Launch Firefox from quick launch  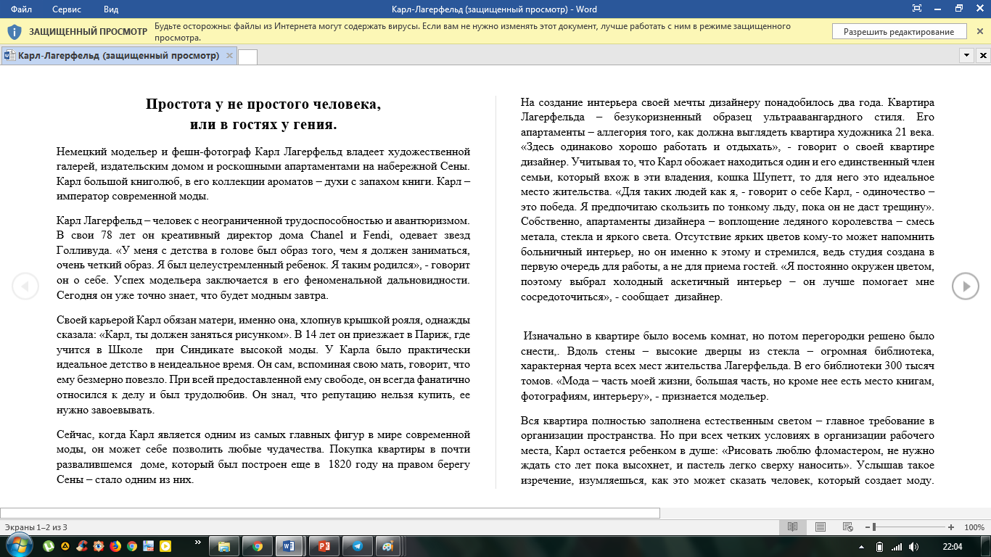[115, 546]
